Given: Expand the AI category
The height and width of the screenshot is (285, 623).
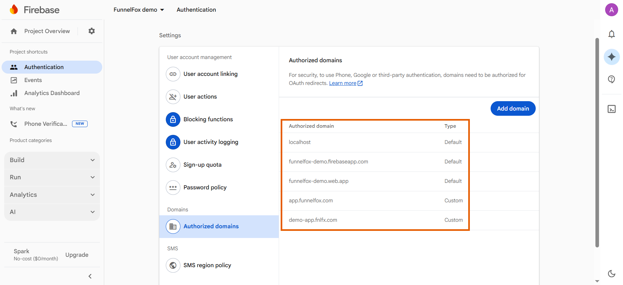Looking at the screenshot, I should point(52,212).
